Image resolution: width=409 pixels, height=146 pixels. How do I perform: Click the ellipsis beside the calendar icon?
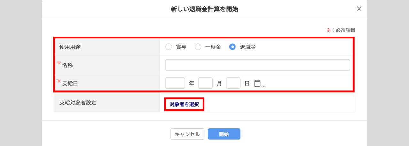coord(263,85)
